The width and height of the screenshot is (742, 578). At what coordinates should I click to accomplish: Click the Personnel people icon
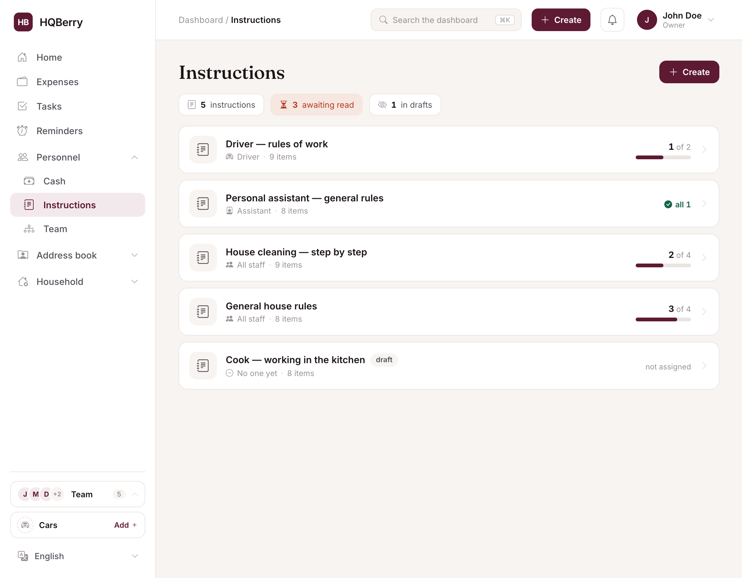click(x=23, y=157)
